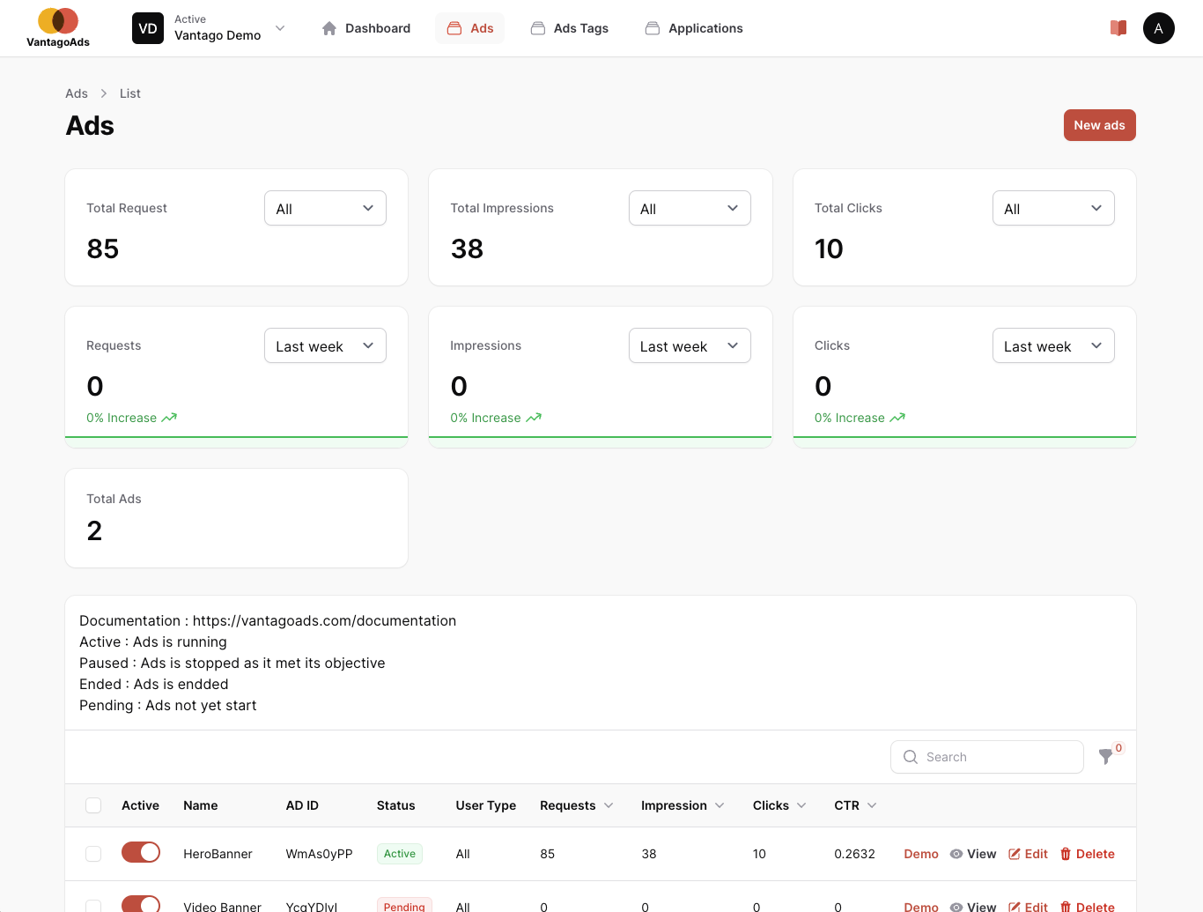Open the documentation book icon in header
The height and width of the screenshot is (912, 1203).
pos(1118,28)
